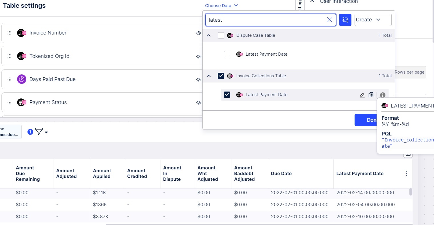The image size is (434, 225).
Task: Collapse the User Interaction section
Action: click(313, 1)
